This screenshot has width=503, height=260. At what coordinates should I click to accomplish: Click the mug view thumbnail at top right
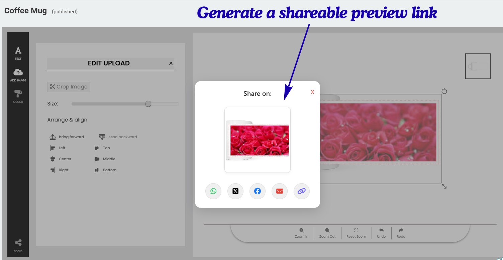(x=478, y=66)
